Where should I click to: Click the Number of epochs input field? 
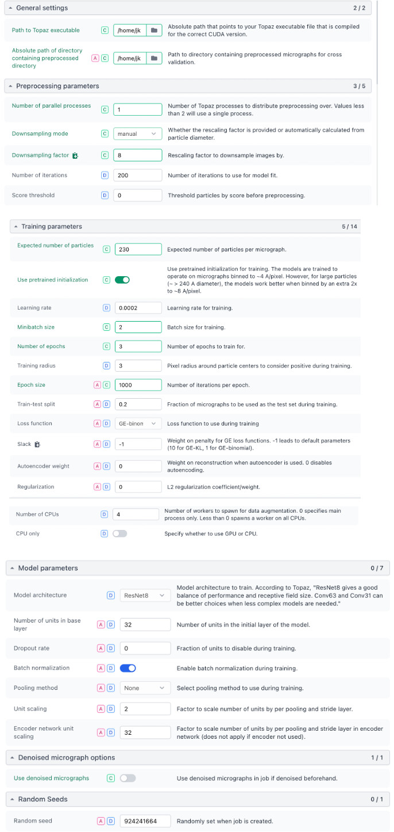point(138,346)
